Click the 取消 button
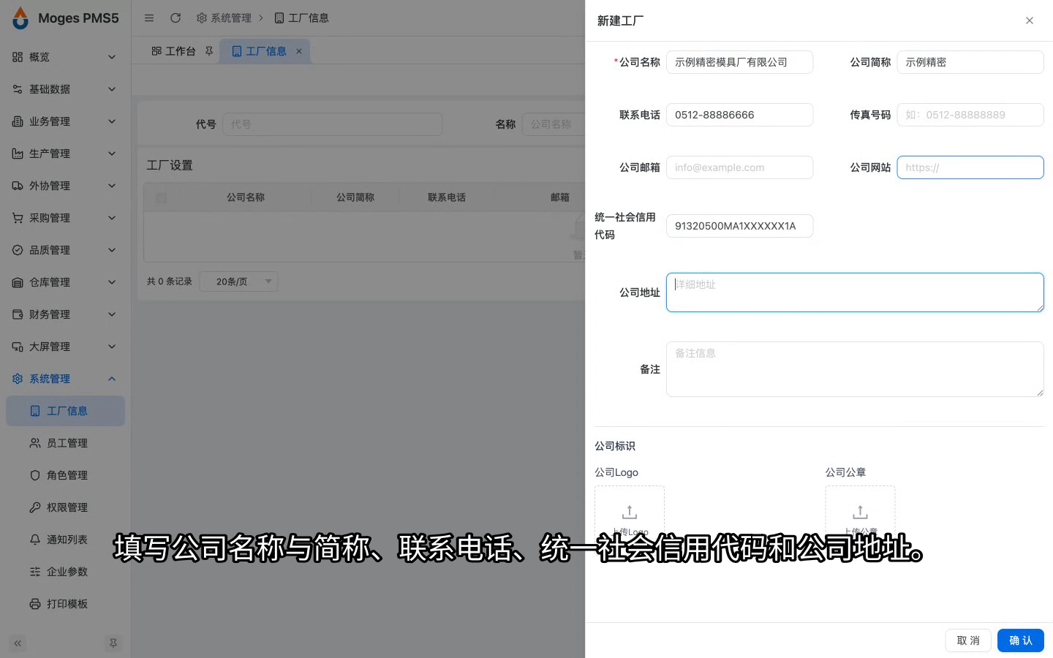The height and width of the screenshot is (658, 1053). click(968, 640)
